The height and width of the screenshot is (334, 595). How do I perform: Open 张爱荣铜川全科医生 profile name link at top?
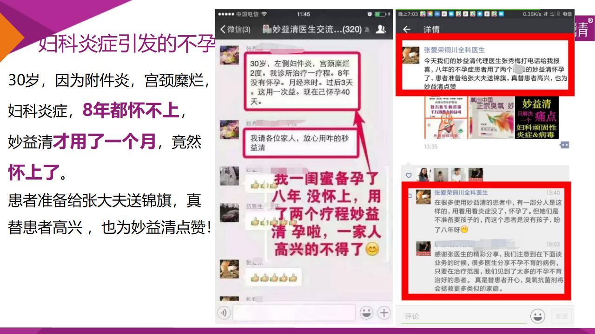coord(454,50)
